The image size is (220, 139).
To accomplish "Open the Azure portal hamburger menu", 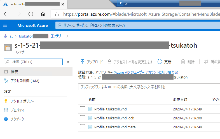I will (x=5, y=25).
